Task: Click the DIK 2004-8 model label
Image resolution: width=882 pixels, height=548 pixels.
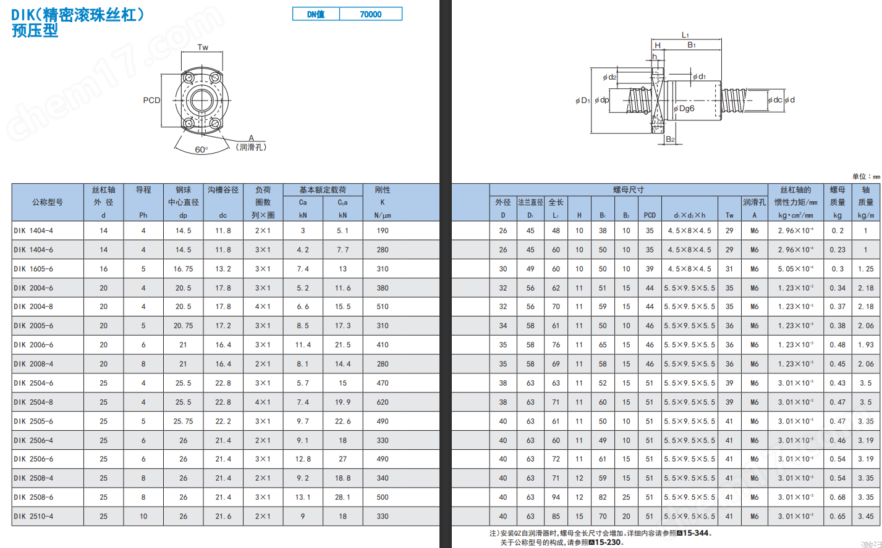Action: click(x=33, y=307)
